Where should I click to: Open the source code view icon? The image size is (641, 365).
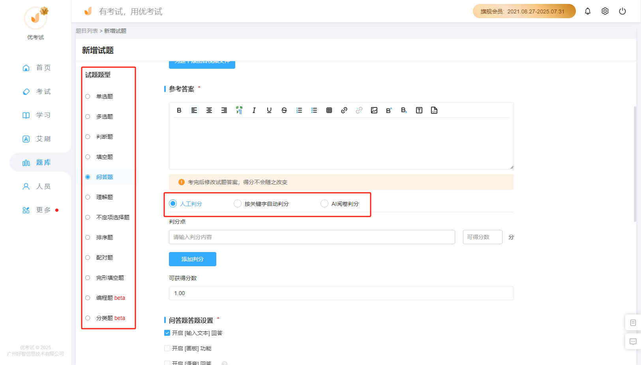pos(434,110)
